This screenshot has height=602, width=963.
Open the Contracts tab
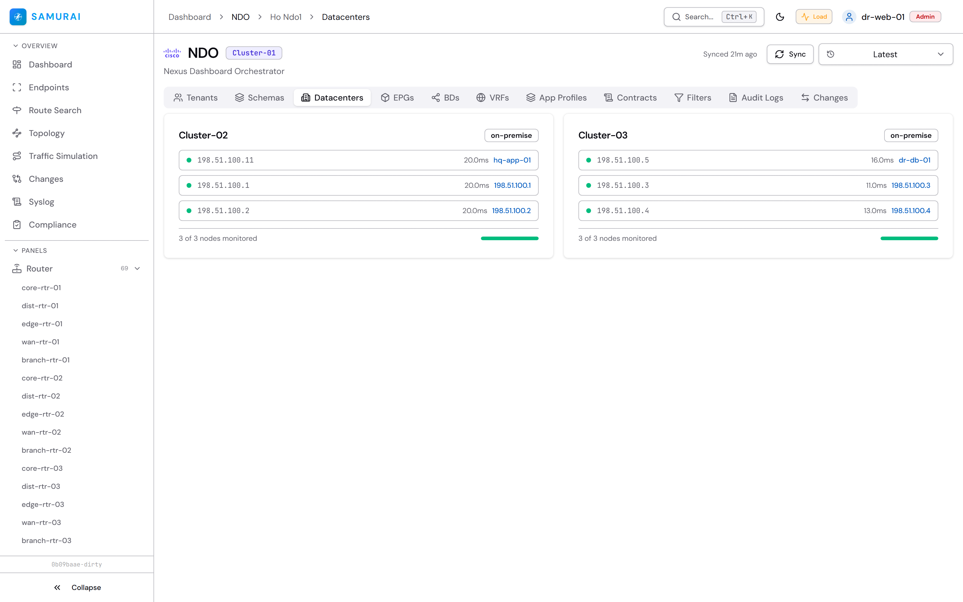tap(630, 98)
